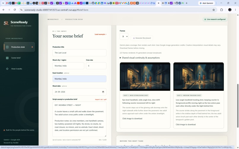Click 'Research by Parallel' footer text
The width and height of the screenshot is (239, 149).
[11, 143]
